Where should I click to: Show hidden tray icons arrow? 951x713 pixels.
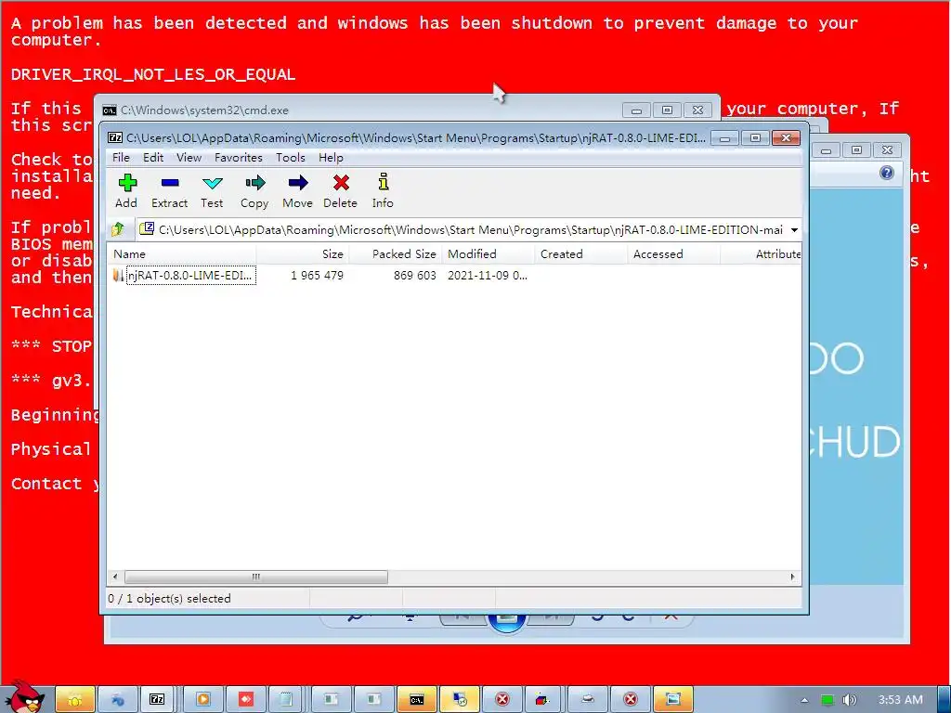(805, 700)
